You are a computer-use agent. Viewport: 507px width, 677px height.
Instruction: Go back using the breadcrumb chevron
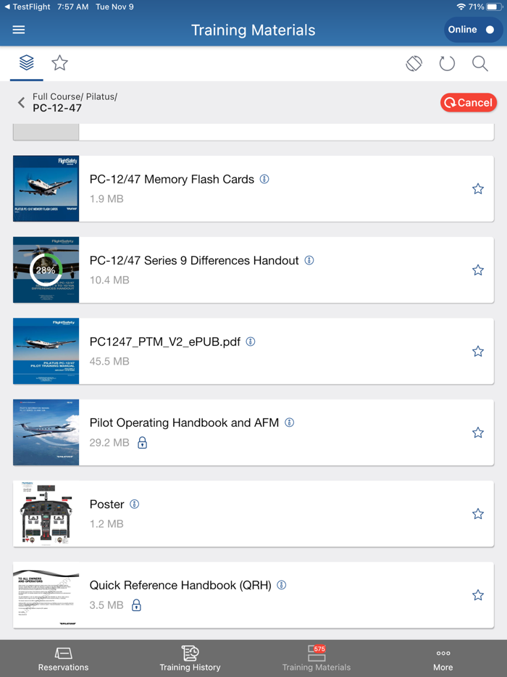click(x=21, y=102)
